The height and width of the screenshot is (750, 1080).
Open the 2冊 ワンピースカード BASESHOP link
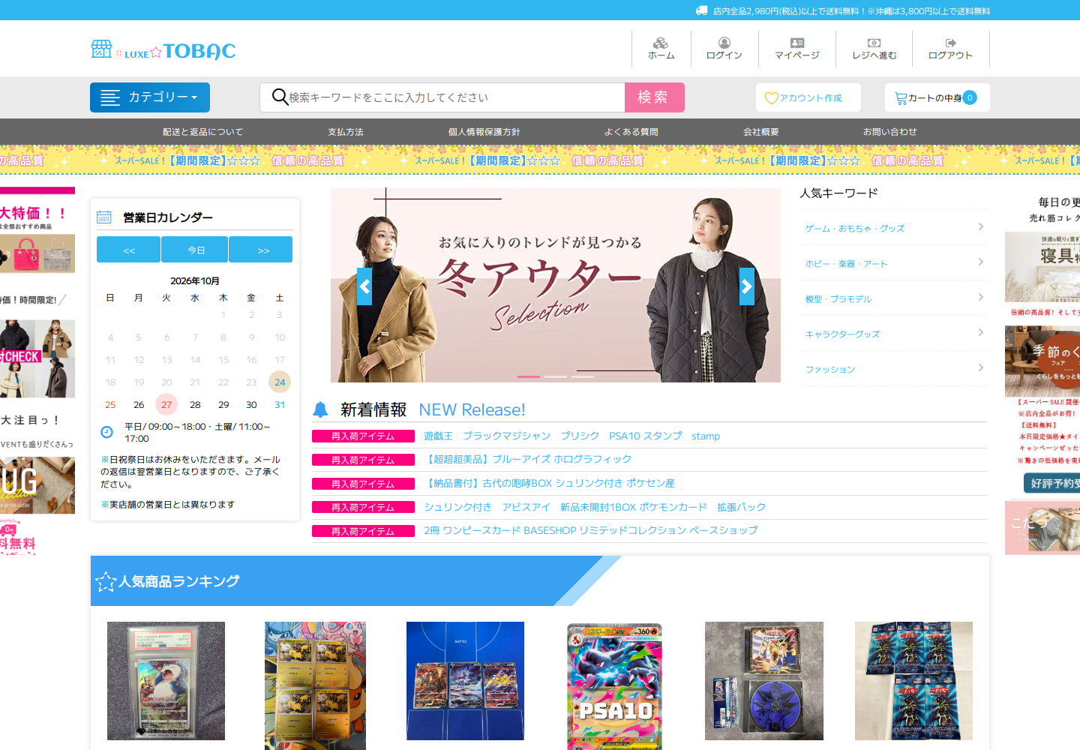pyautogui.click(x=591, y=530)
